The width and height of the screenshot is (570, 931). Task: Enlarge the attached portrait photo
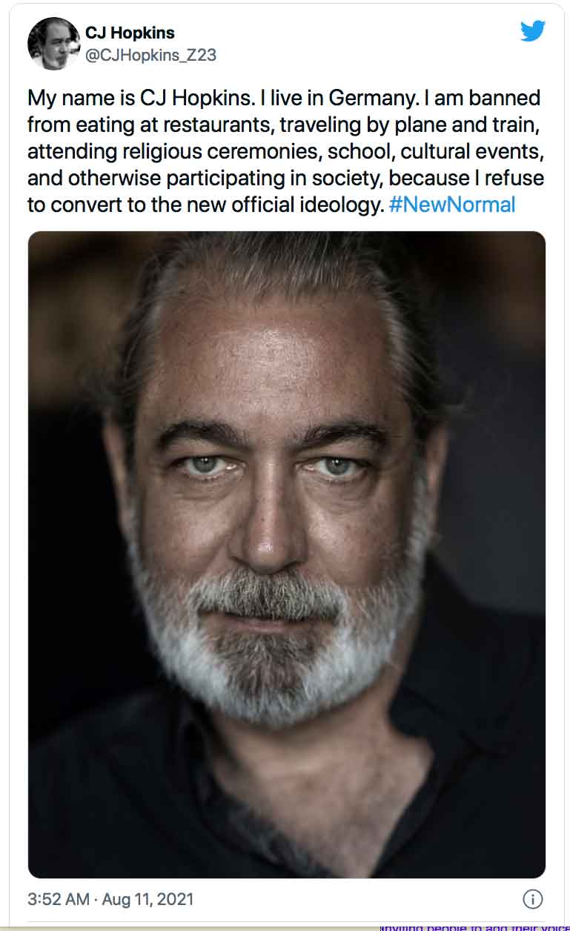click(286, 554)
